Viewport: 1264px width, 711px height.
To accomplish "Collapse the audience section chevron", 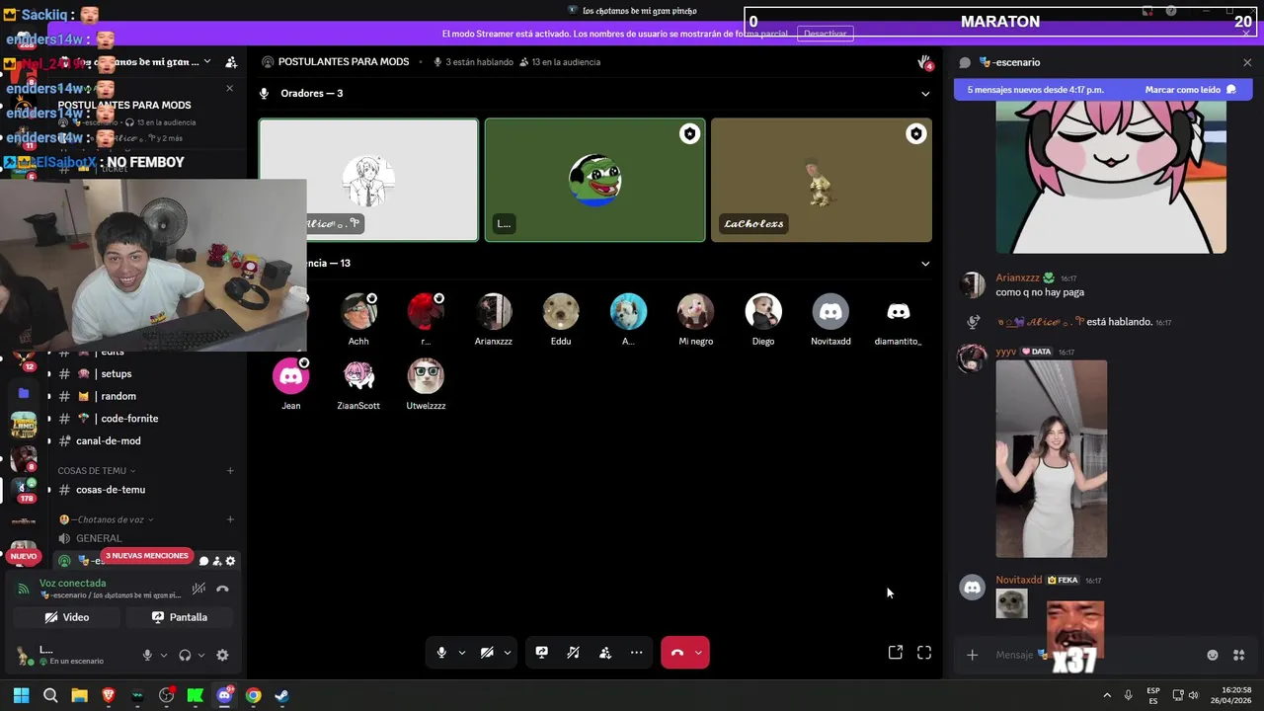I will (925, 264).
